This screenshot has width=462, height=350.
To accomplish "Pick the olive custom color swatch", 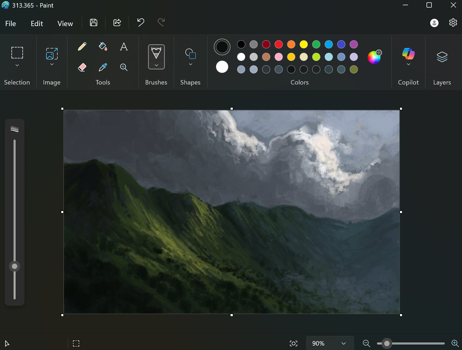I will pyautogui.click(x=354, y=69).
